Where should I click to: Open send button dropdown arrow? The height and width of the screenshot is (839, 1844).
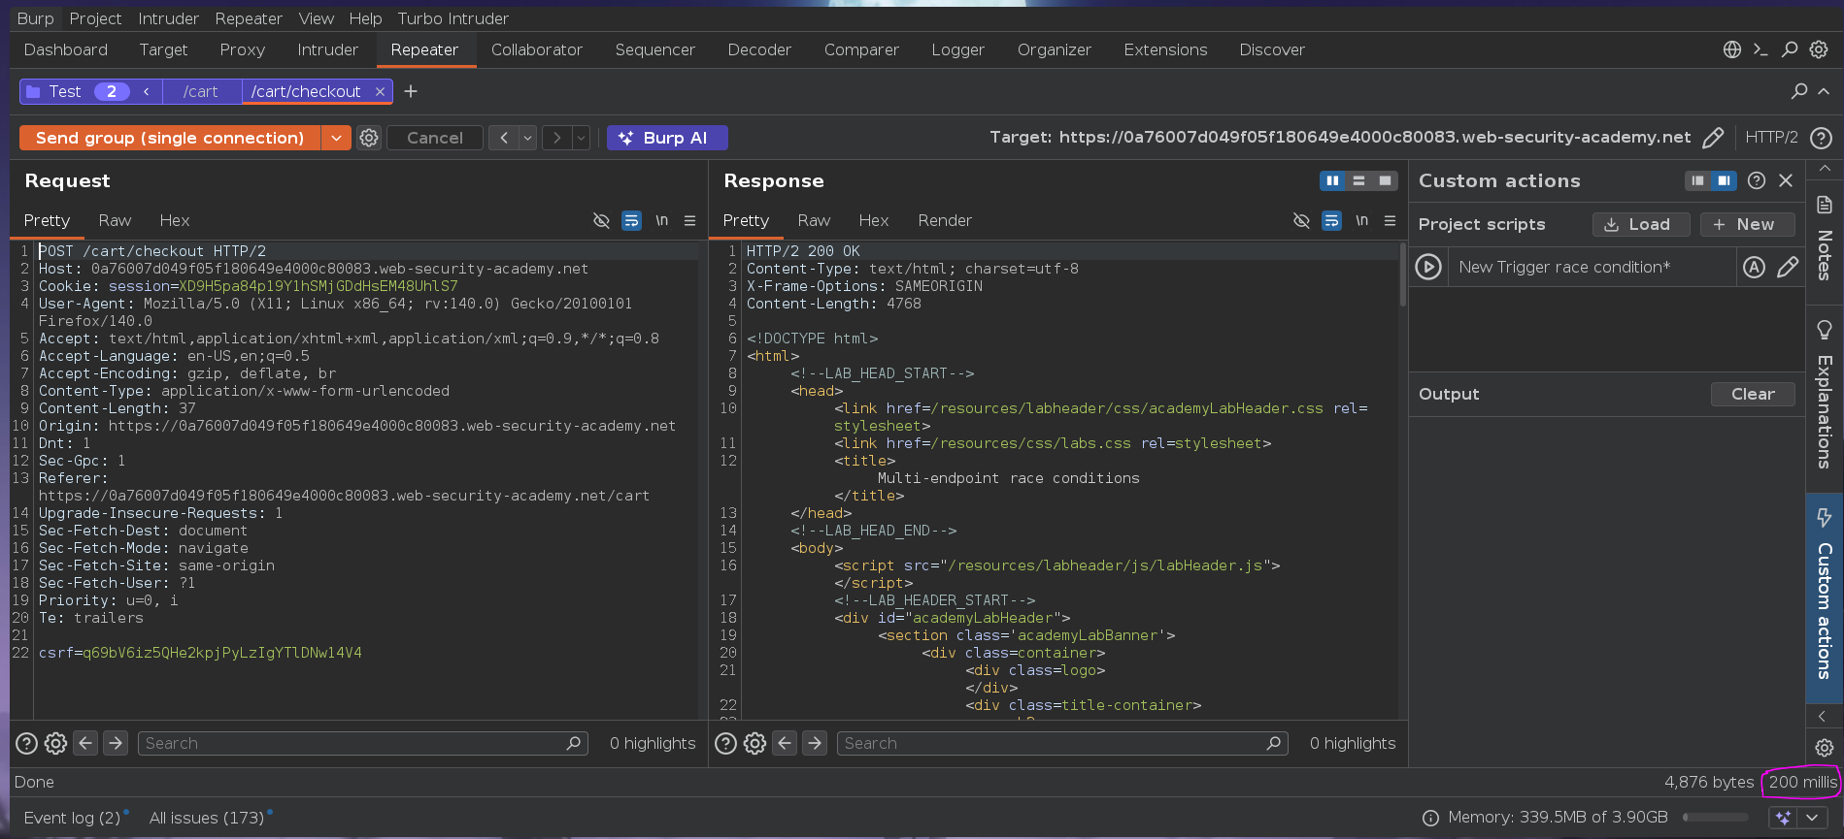coord(336,138)
